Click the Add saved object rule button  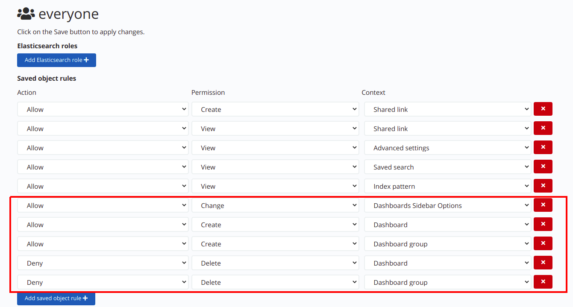[56, 298]
